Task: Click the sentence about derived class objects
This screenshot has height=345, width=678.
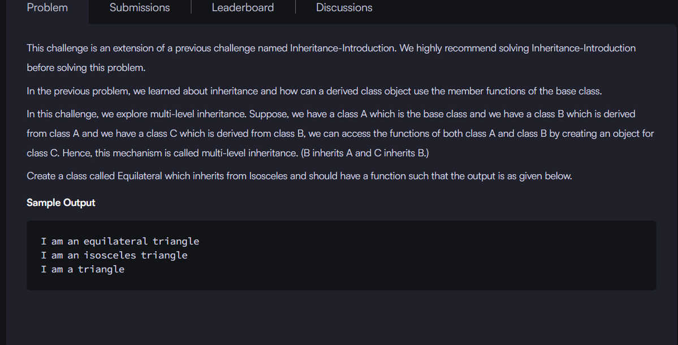Action: (314, 91)
